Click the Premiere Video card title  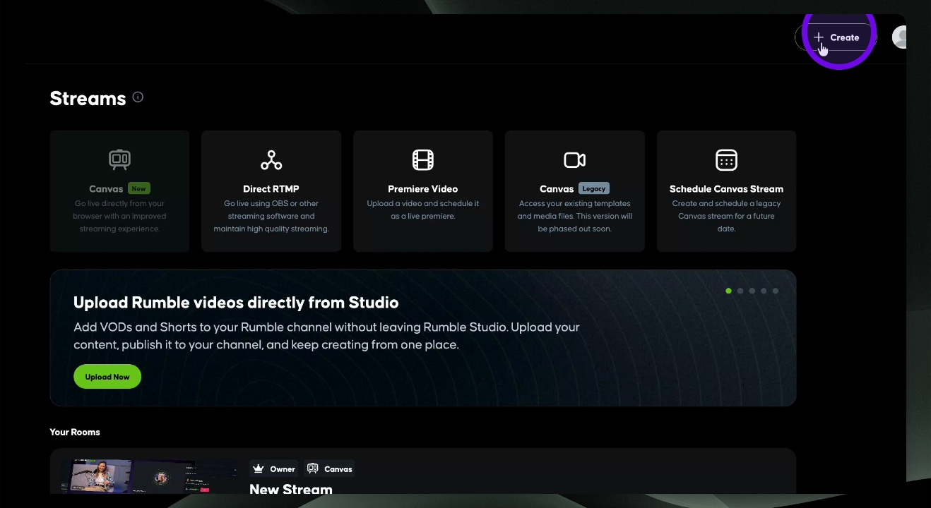pos(423,189)
